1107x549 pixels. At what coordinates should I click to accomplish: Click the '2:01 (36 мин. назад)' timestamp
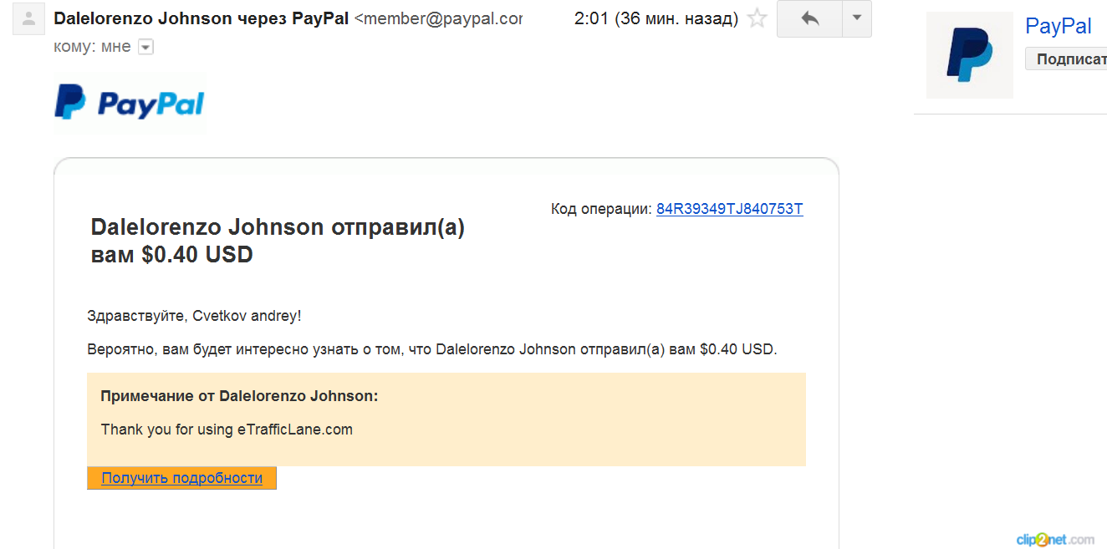point(656,18)
